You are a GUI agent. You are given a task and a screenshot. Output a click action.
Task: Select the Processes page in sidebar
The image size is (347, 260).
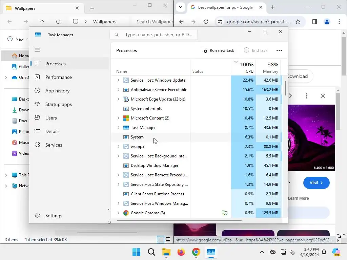(x=69, y=64)
